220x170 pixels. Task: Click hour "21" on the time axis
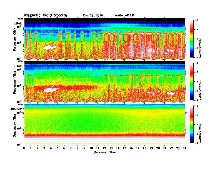[x=164, y=148]
